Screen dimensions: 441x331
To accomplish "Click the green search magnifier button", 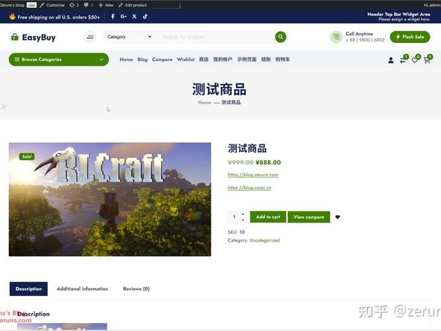I will coord(281,37).
